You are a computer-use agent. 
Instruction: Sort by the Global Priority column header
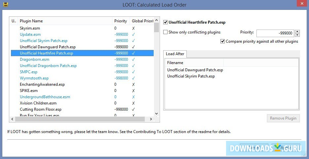[x=142, y=21]
